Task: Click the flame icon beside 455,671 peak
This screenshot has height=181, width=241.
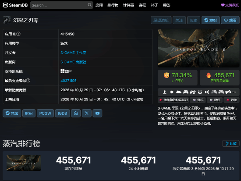Action: point(209,75)
